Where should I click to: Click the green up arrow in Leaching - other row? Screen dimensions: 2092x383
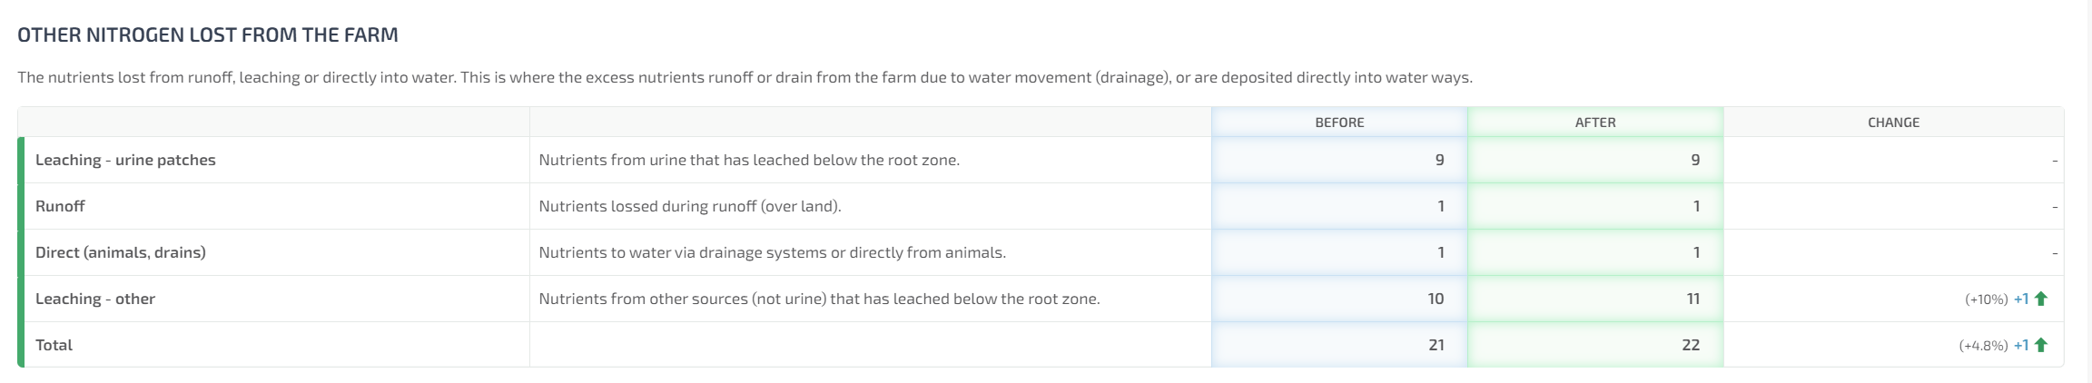coord(2041,299)
